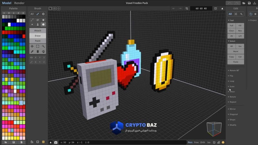Click the previous model left arrow
258x145 pixels.
(174, 8)
